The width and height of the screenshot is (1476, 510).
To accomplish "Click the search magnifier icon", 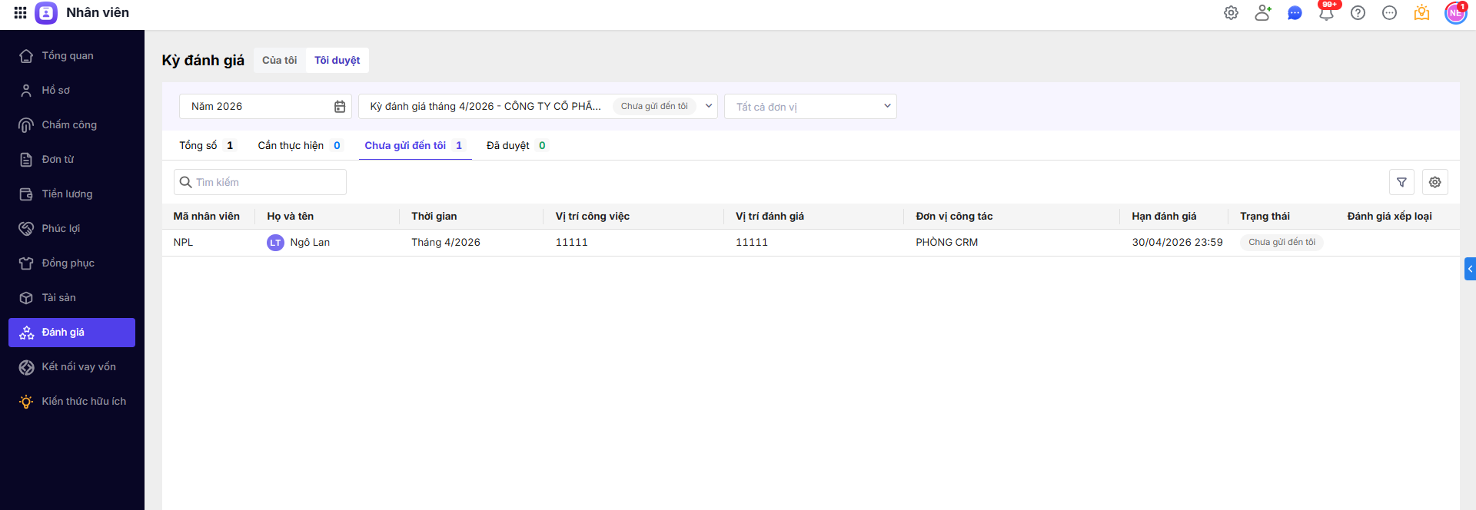I will [185, 182].
